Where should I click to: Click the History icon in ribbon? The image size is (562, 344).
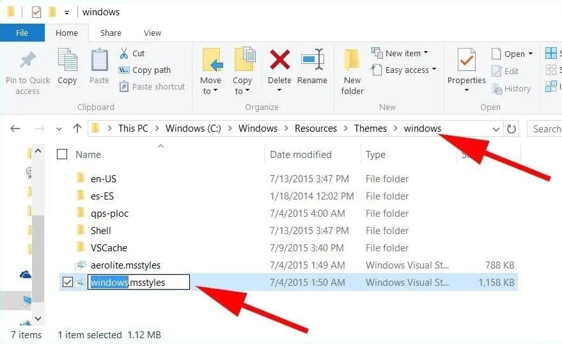click(x=497, y=88)
